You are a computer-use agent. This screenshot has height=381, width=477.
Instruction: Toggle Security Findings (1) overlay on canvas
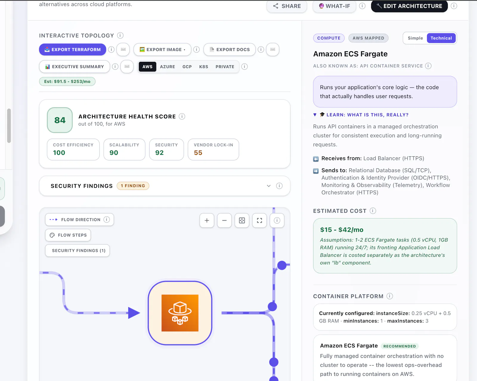point(78,251)
